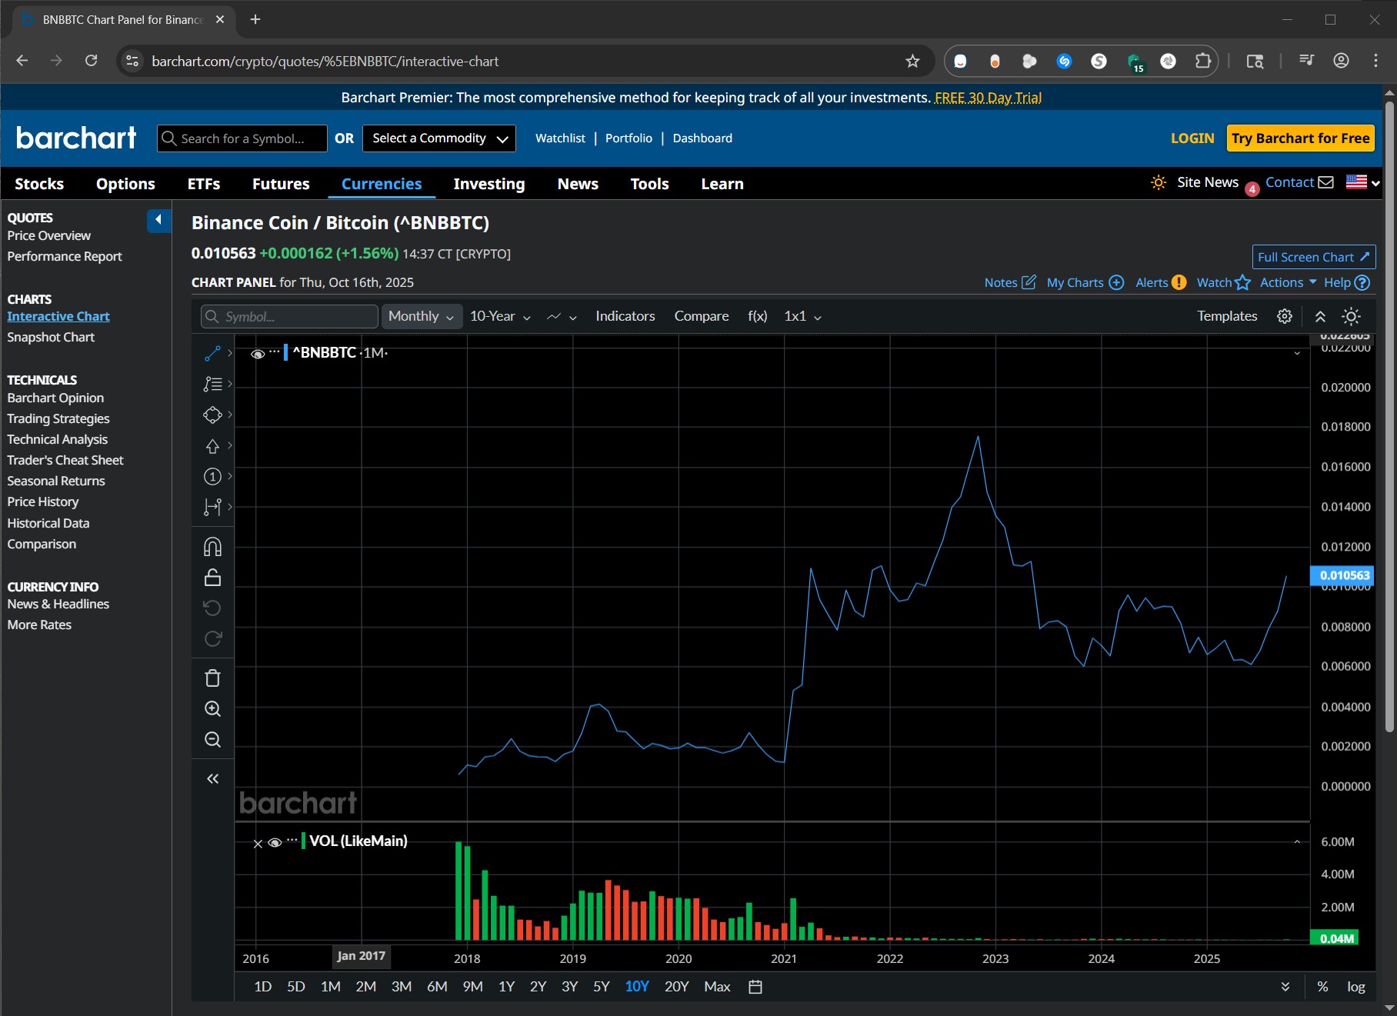Add to My Charts
Viewport: 1397px width, 1016px height.
1085,282
